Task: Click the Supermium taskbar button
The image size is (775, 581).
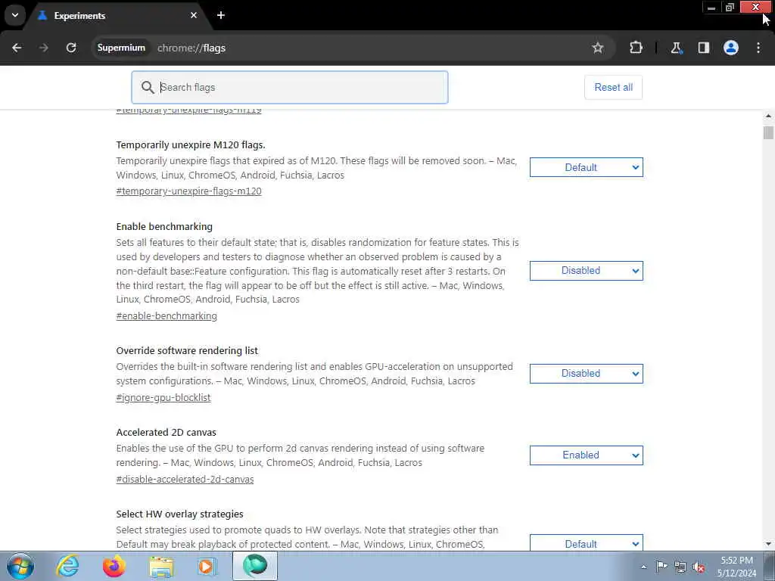Action: [x=255, y=566]
